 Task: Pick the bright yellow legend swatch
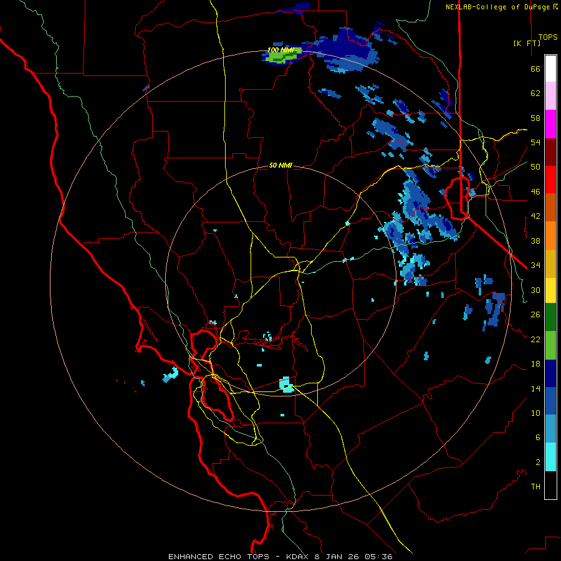[x=550, y=290]
